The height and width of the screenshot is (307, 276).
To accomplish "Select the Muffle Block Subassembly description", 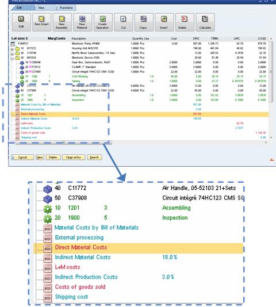I will point(93,53).
